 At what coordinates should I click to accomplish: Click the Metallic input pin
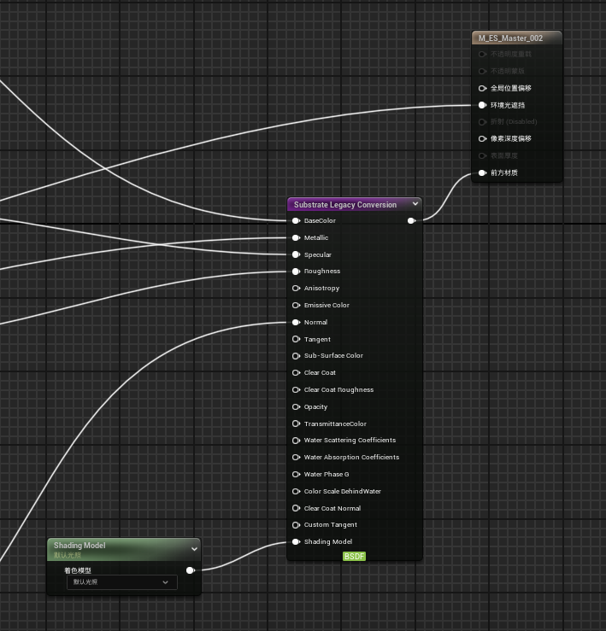pyautogui.click(x=296, y=238)
